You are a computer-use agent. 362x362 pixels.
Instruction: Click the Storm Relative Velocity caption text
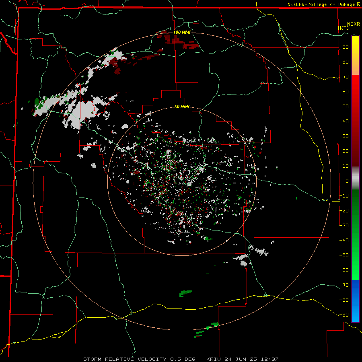pyautogui.click(x=181, y=359)
